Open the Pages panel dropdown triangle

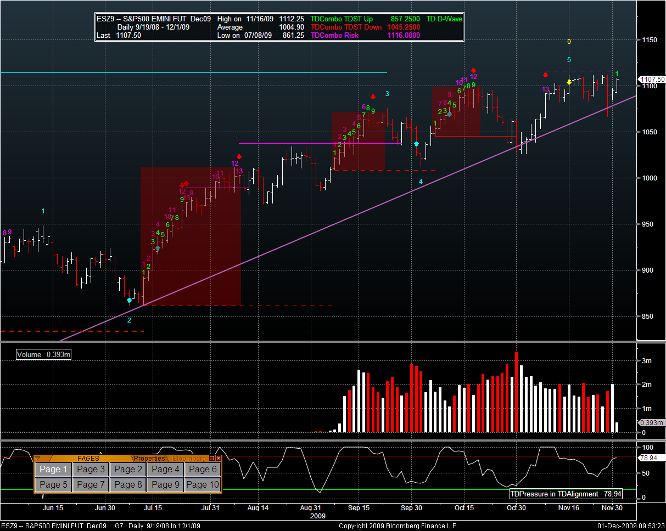click(38, 458)
